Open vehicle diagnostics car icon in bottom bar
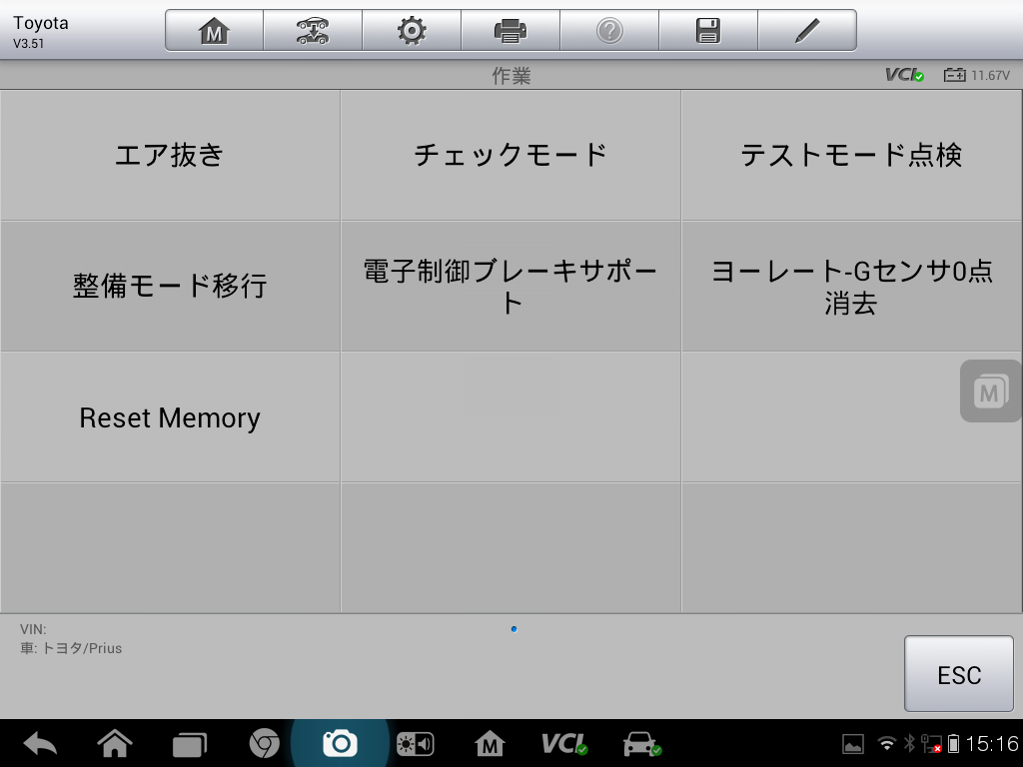 coord(642,744)
